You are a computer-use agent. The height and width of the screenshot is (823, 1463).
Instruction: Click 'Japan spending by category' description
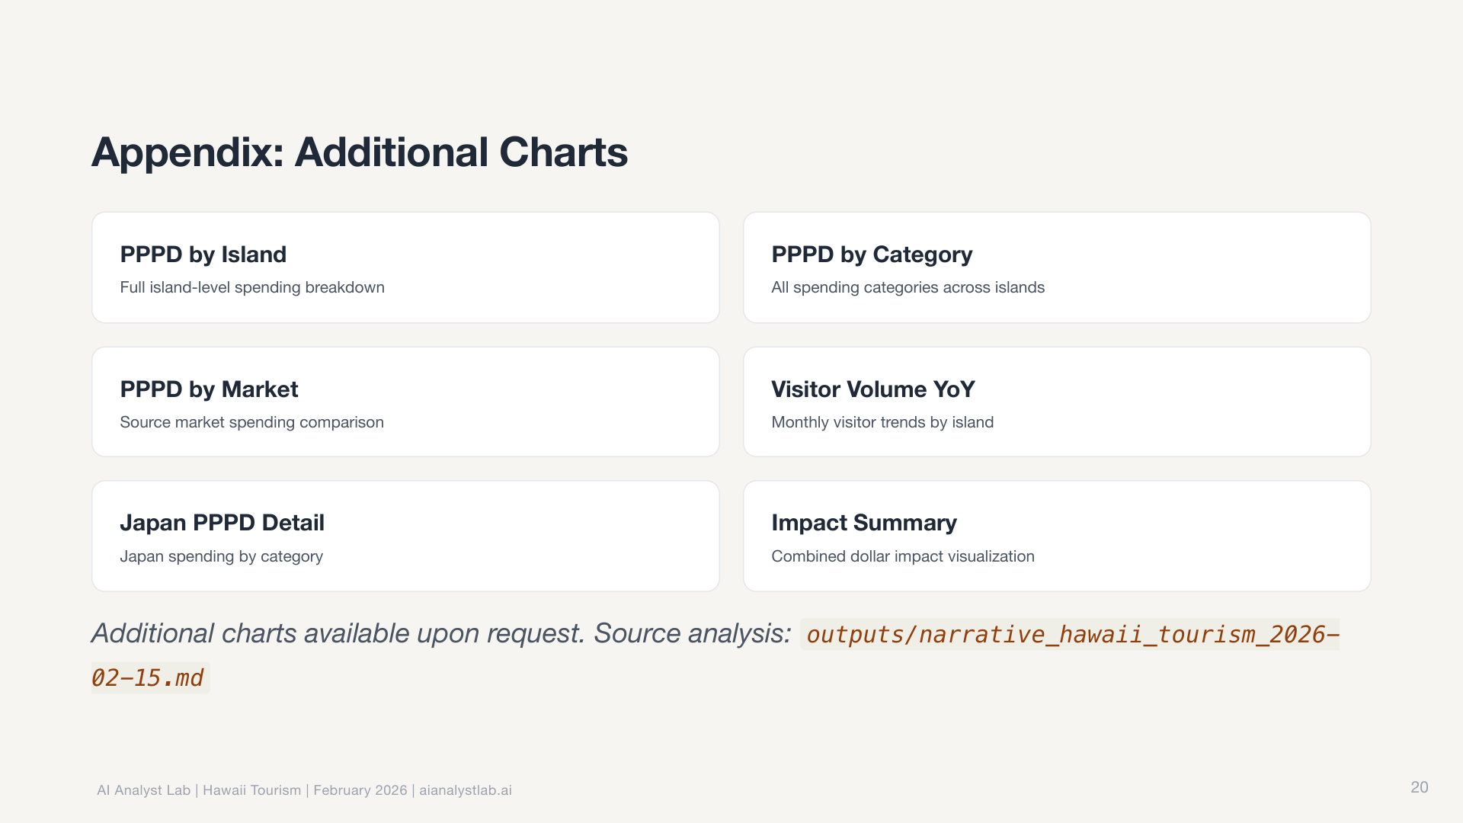(221, 556)
